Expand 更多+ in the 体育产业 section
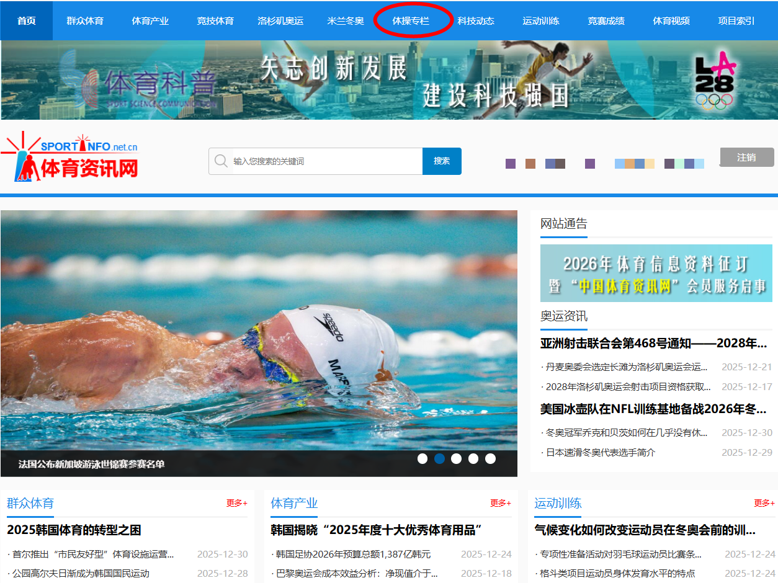 tap(500, 503)
